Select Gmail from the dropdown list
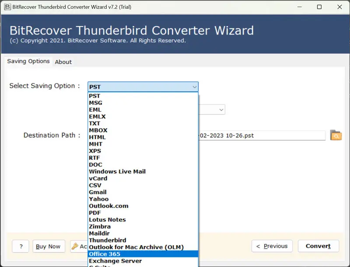Screen dimensions: 350x267 [x=98, y=192]
